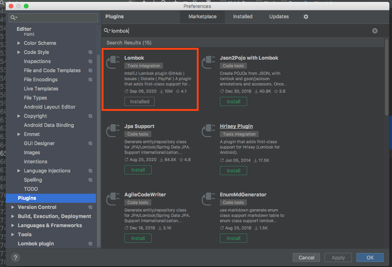
Task: Select the Code tools tag on Jpa Support
Action: tap(138, 134)
